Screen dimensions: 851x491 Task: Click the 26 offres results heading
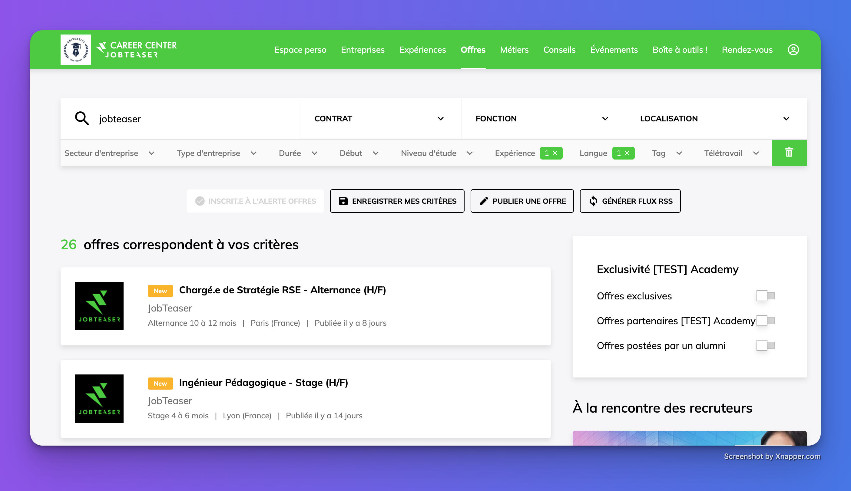coord(180,245)
